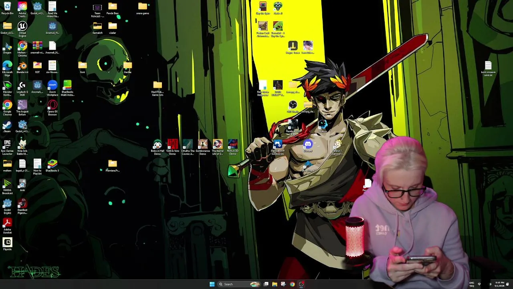Open 1348 Ex Voto Demo shortcut
The width and height of the screenshot is (513, 289).
pos(173,147)
